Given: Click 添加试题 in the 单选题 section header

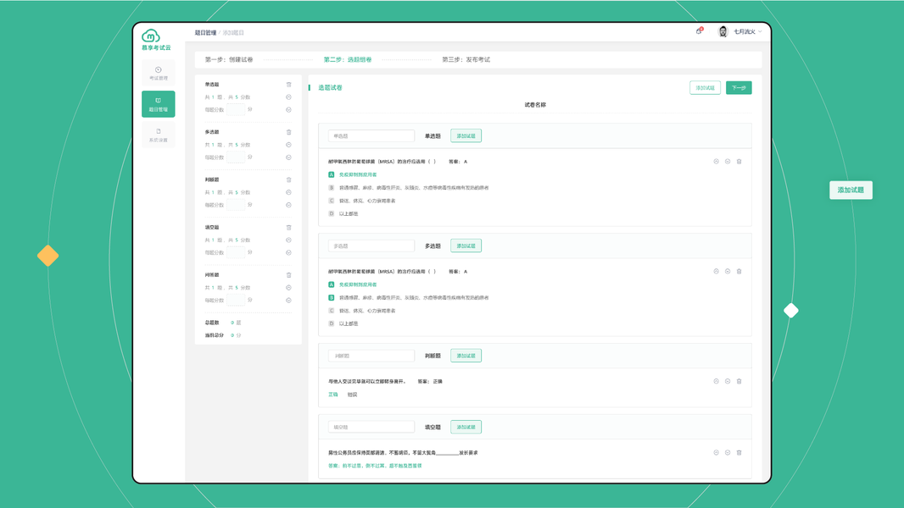Looking at the screenshot, I should pyautogui.click(x=466, y=136).
